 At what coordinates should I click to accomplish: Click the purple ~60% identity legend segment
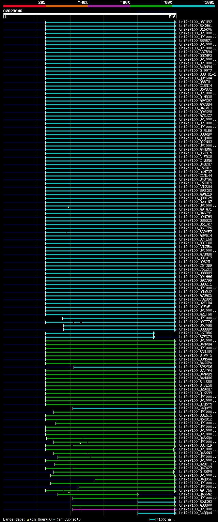click(109, 6)
